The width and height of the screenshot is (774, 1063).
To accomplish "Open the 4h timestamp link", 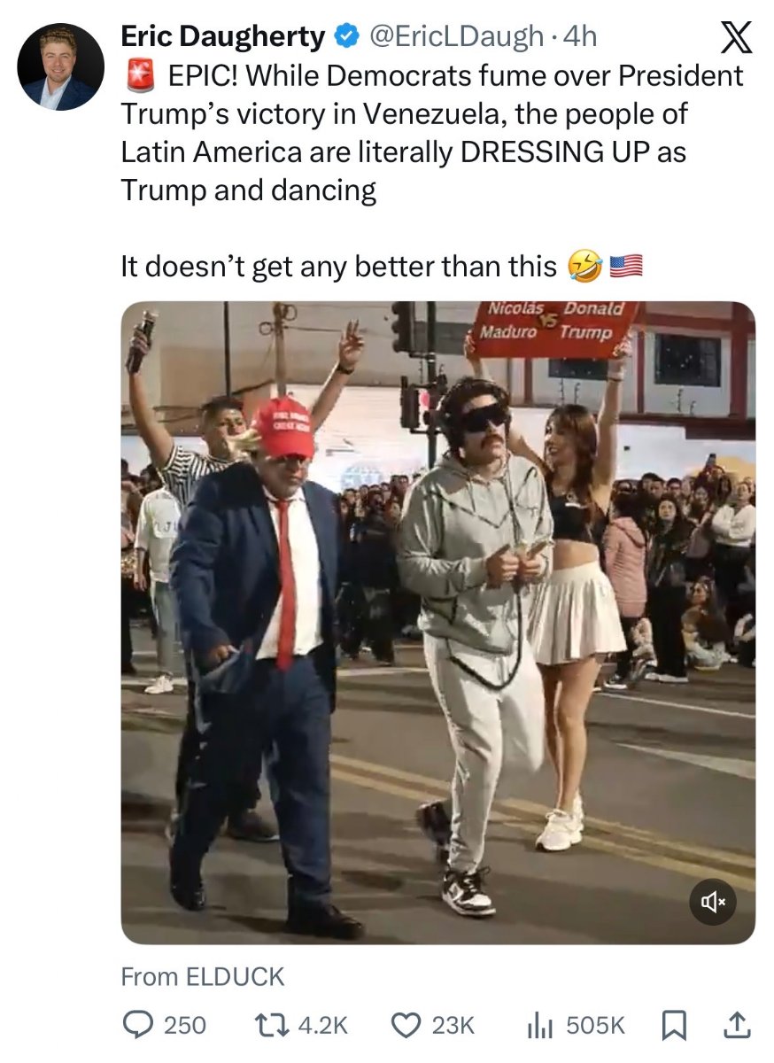I will [581, 36].
